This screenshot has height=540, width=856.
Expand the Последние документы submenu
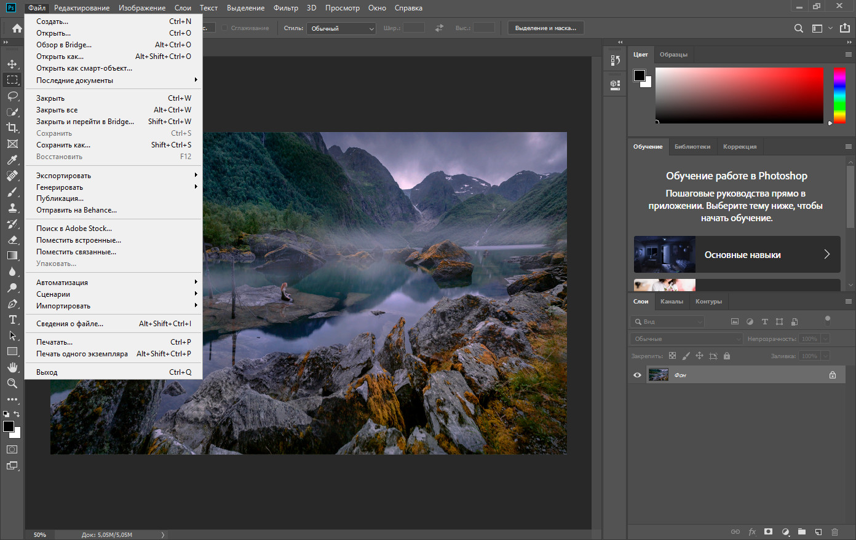click(114, 80)
